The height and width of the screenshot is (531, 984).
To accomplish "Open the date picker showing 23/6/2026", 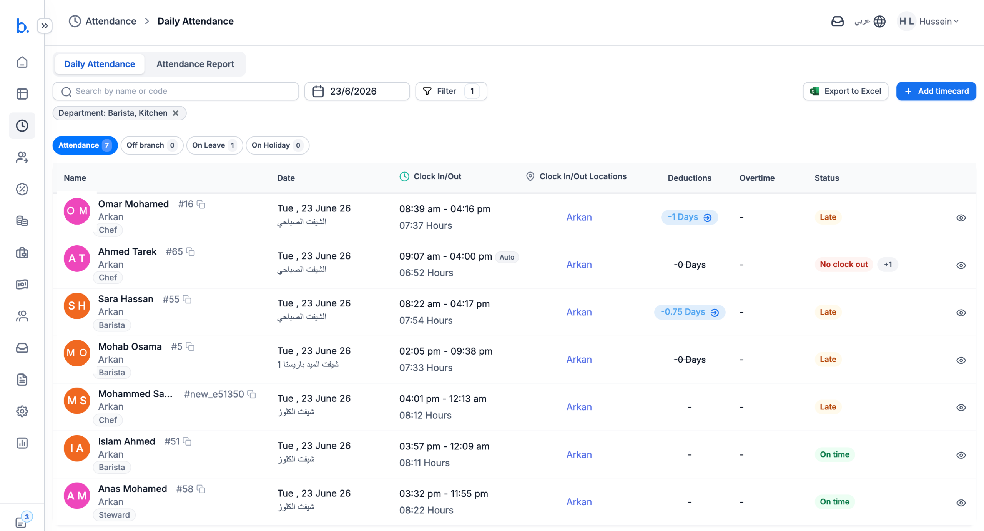I will tap(357, 91).
